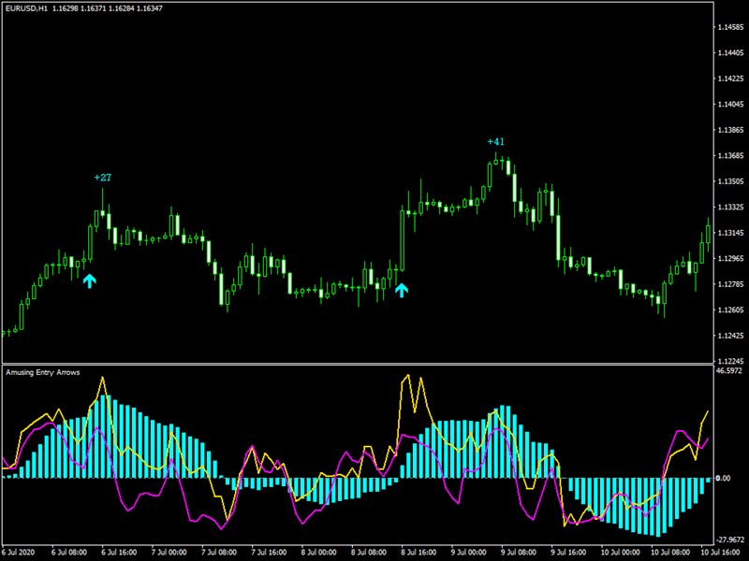
Task: Click the 6 Jul 2020 time label
Action: point(18,553)
